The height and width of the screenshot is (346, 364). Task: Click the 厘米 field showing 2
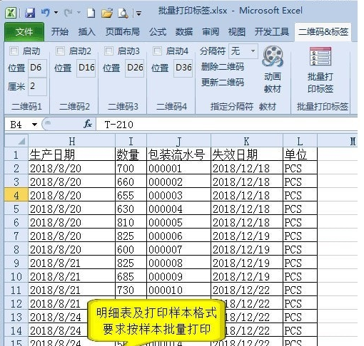(37, 87)
